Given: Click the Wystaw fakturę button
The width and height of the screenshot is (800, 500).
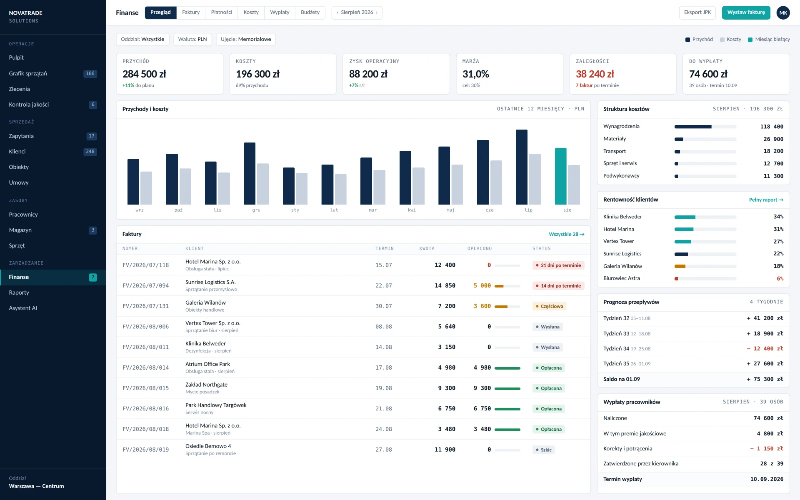Looking at the screenshot, I should click(x=746, y=12).
